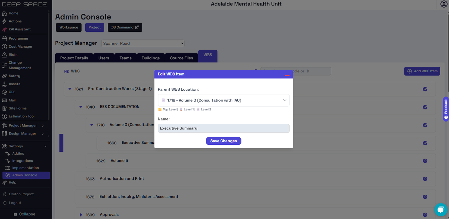
Task: Expand the Design Manager submenu
Action: click(x=43, y=134)
